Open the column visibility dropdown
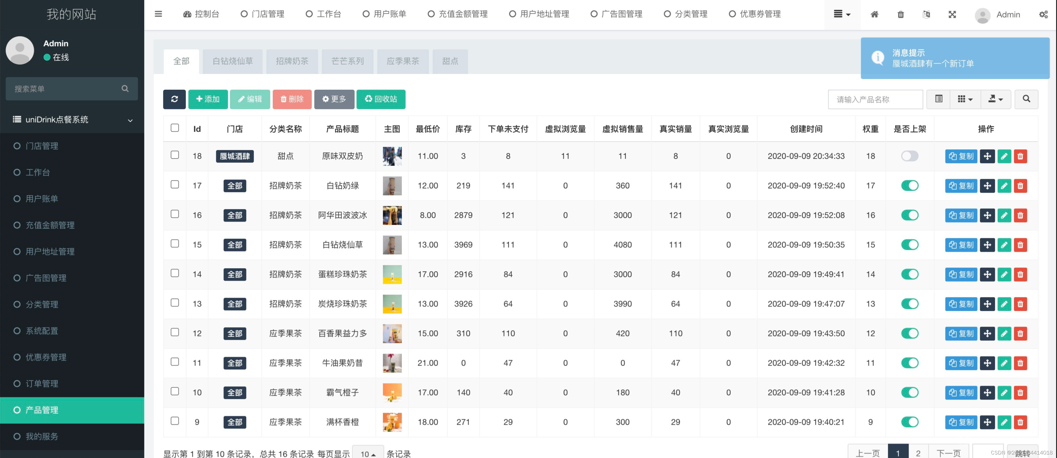 [x=965, y=99]
